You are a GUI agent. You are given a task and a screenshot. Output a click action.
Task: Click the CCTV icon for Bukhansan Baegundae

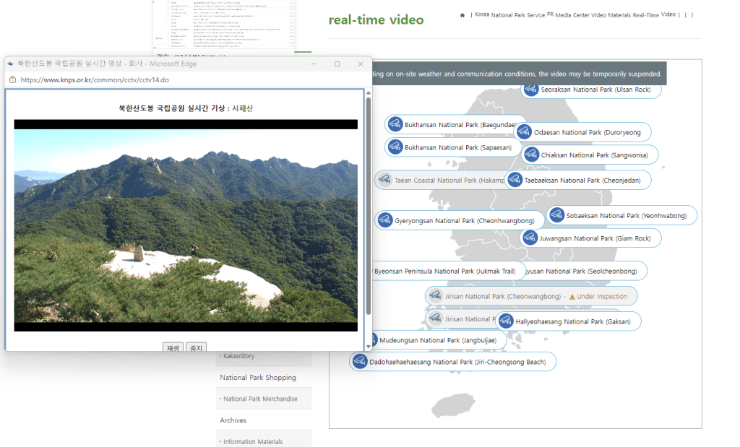click(395, 124)
